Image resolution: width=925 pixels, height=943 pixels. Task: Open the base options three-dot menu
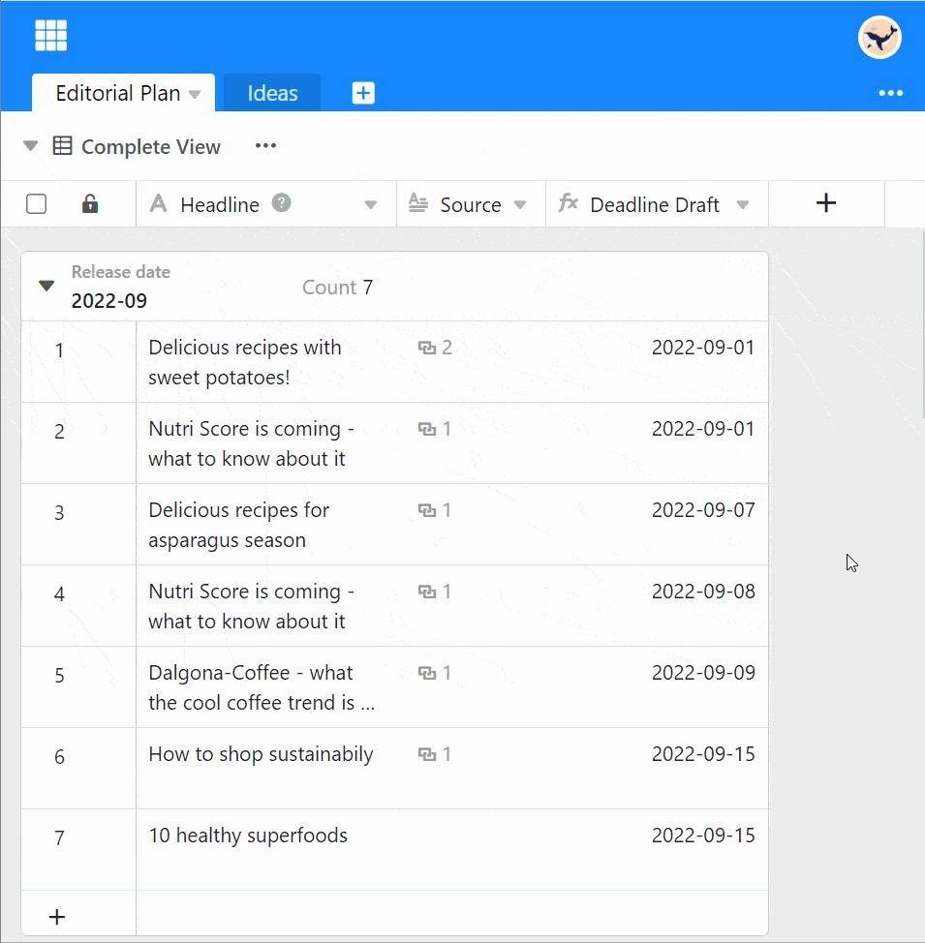pos(890,93)
